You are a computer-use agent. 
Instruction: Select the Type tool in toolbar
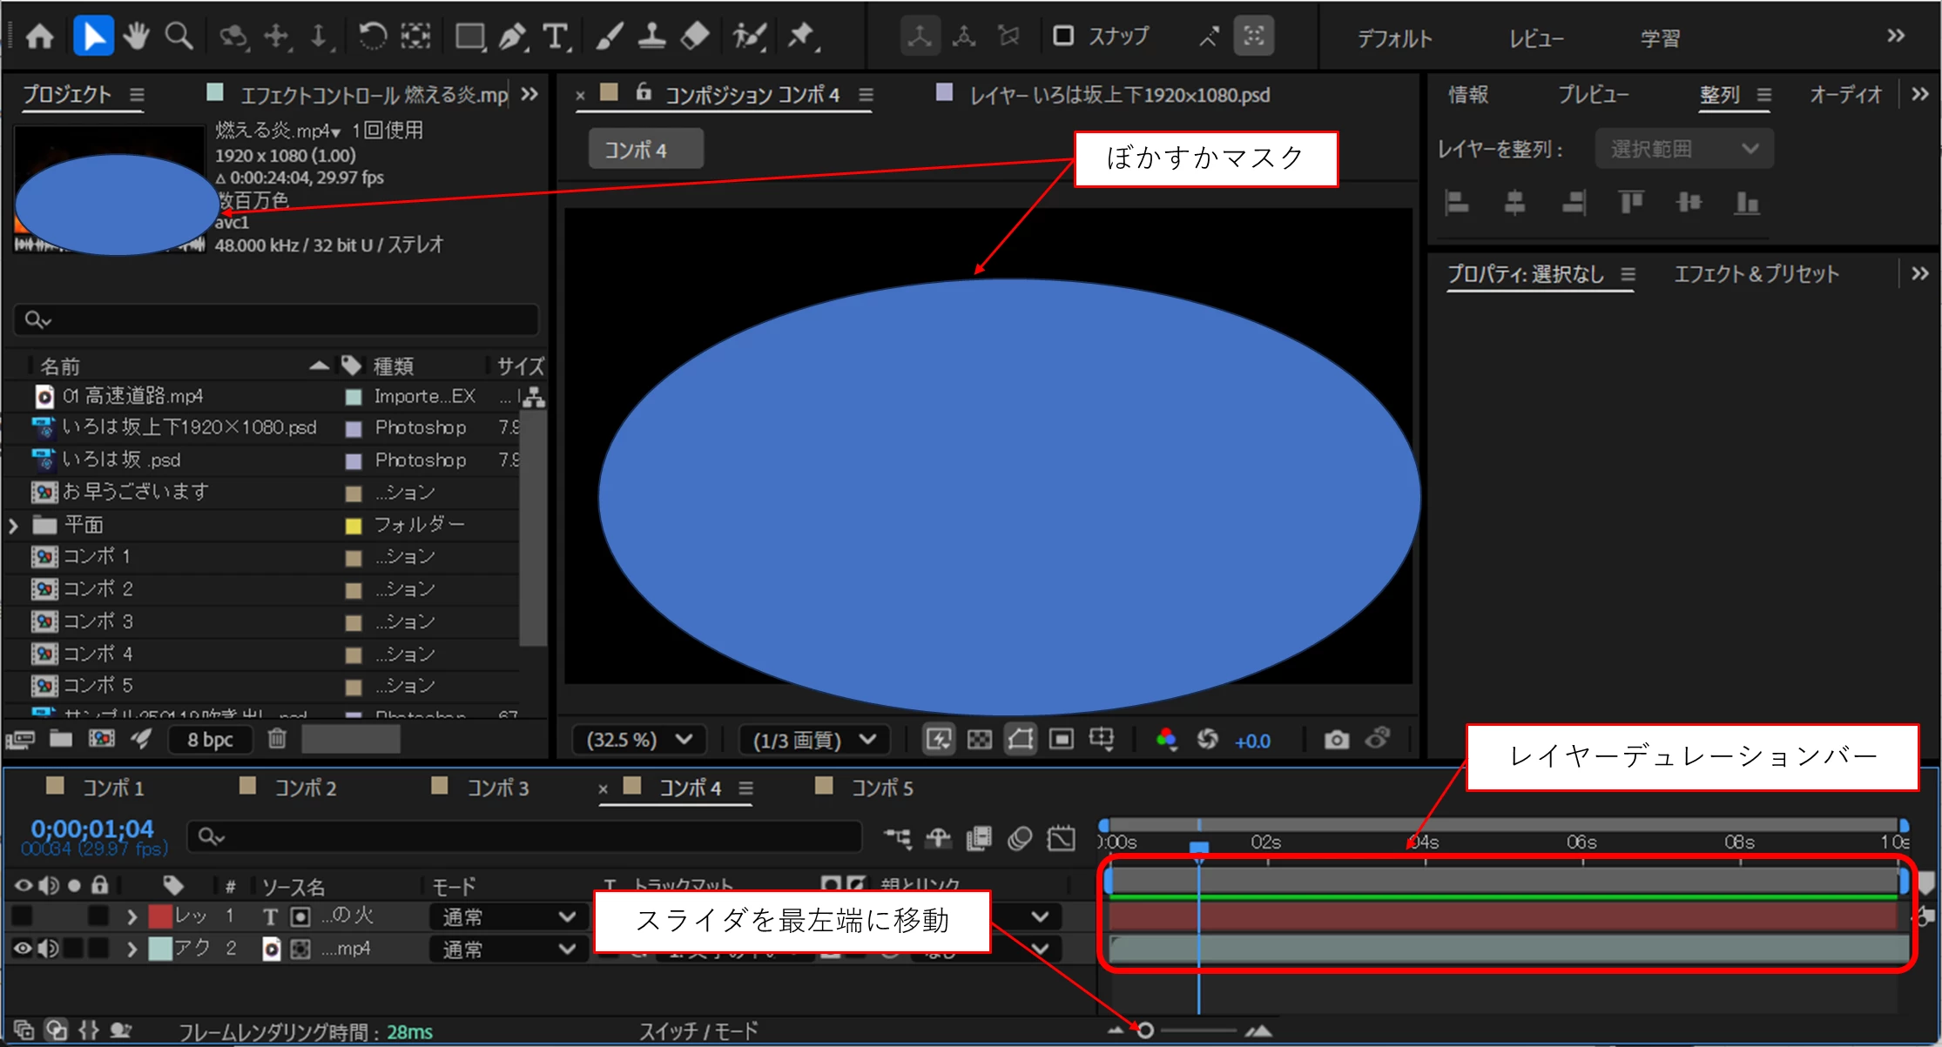tap(555, 37)
